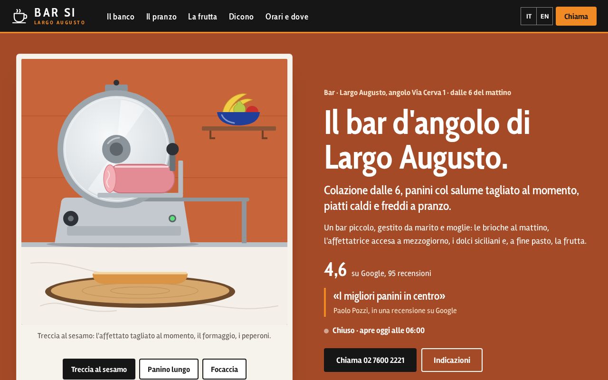This screenshot has height=380, width=608.
Task: Click the orange Chiama header button
Action: click(576, 16)
